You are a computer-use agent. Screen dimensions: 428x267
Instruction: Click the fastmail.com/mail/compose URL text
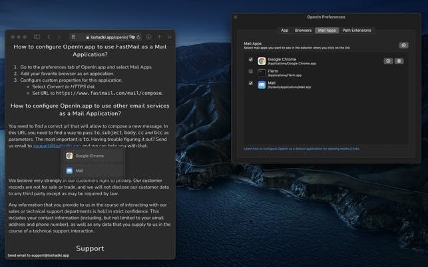tap(109, 93)
